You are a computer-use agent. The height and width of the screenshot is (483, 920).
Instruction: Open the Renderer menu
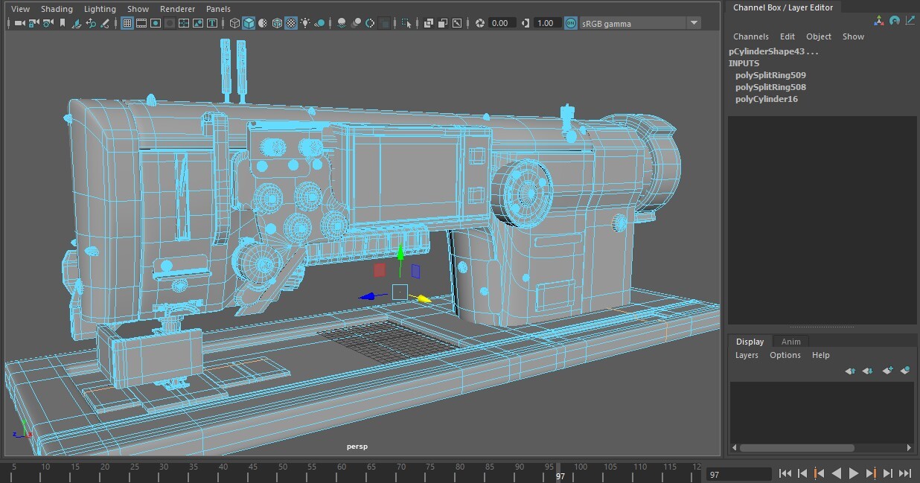click(x=177, y=8)
